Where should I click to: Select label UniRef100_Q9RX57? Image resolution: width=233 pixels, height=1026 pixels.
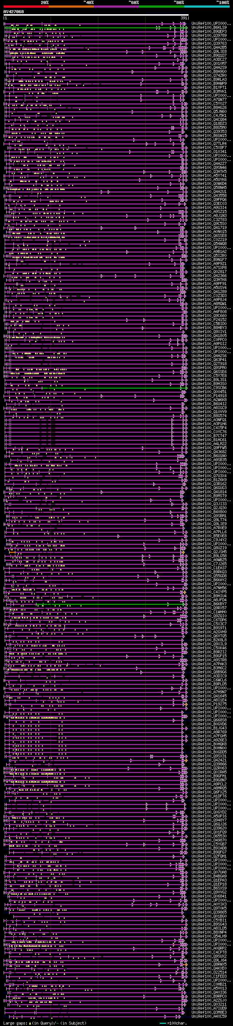[209, 608]
